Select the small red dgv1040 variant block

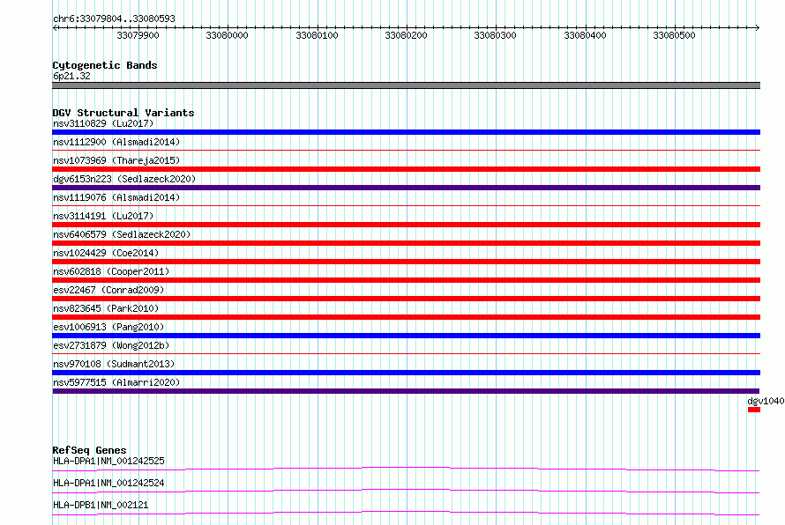(754, 410)
